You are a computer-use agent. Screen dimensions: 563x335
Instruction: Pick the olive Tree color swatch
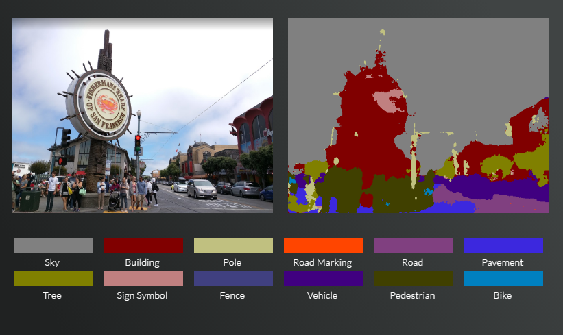[53, 279]
